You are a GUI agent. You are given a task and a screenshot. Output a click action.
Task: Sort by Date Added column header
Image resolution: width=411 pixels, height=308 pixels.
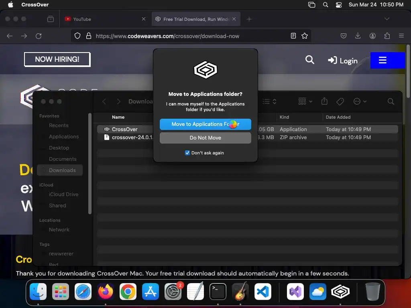338,117
